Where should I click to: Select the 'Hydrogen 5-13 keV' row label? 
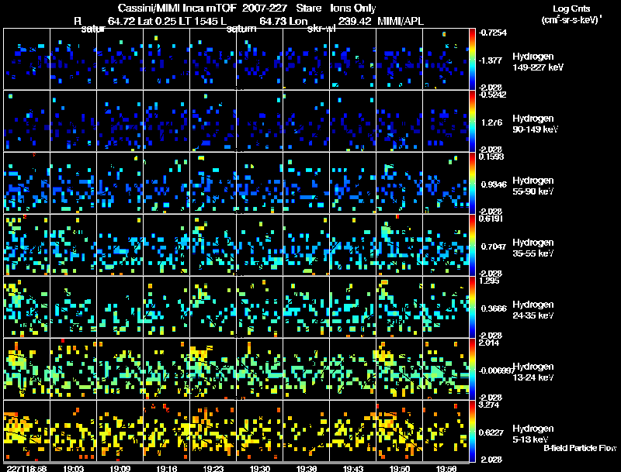(533, 434)
